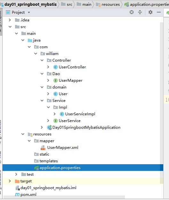The width and height of the screenshot is (169, 200).
Task: Expand the target folder chevron
Action: tap(10, 181)
